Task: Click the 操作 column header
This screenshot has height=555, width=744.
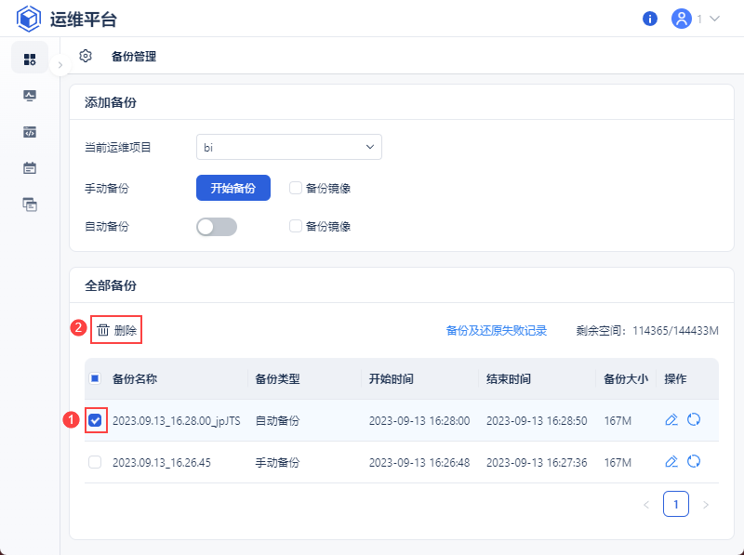Action: click(675, 378)
